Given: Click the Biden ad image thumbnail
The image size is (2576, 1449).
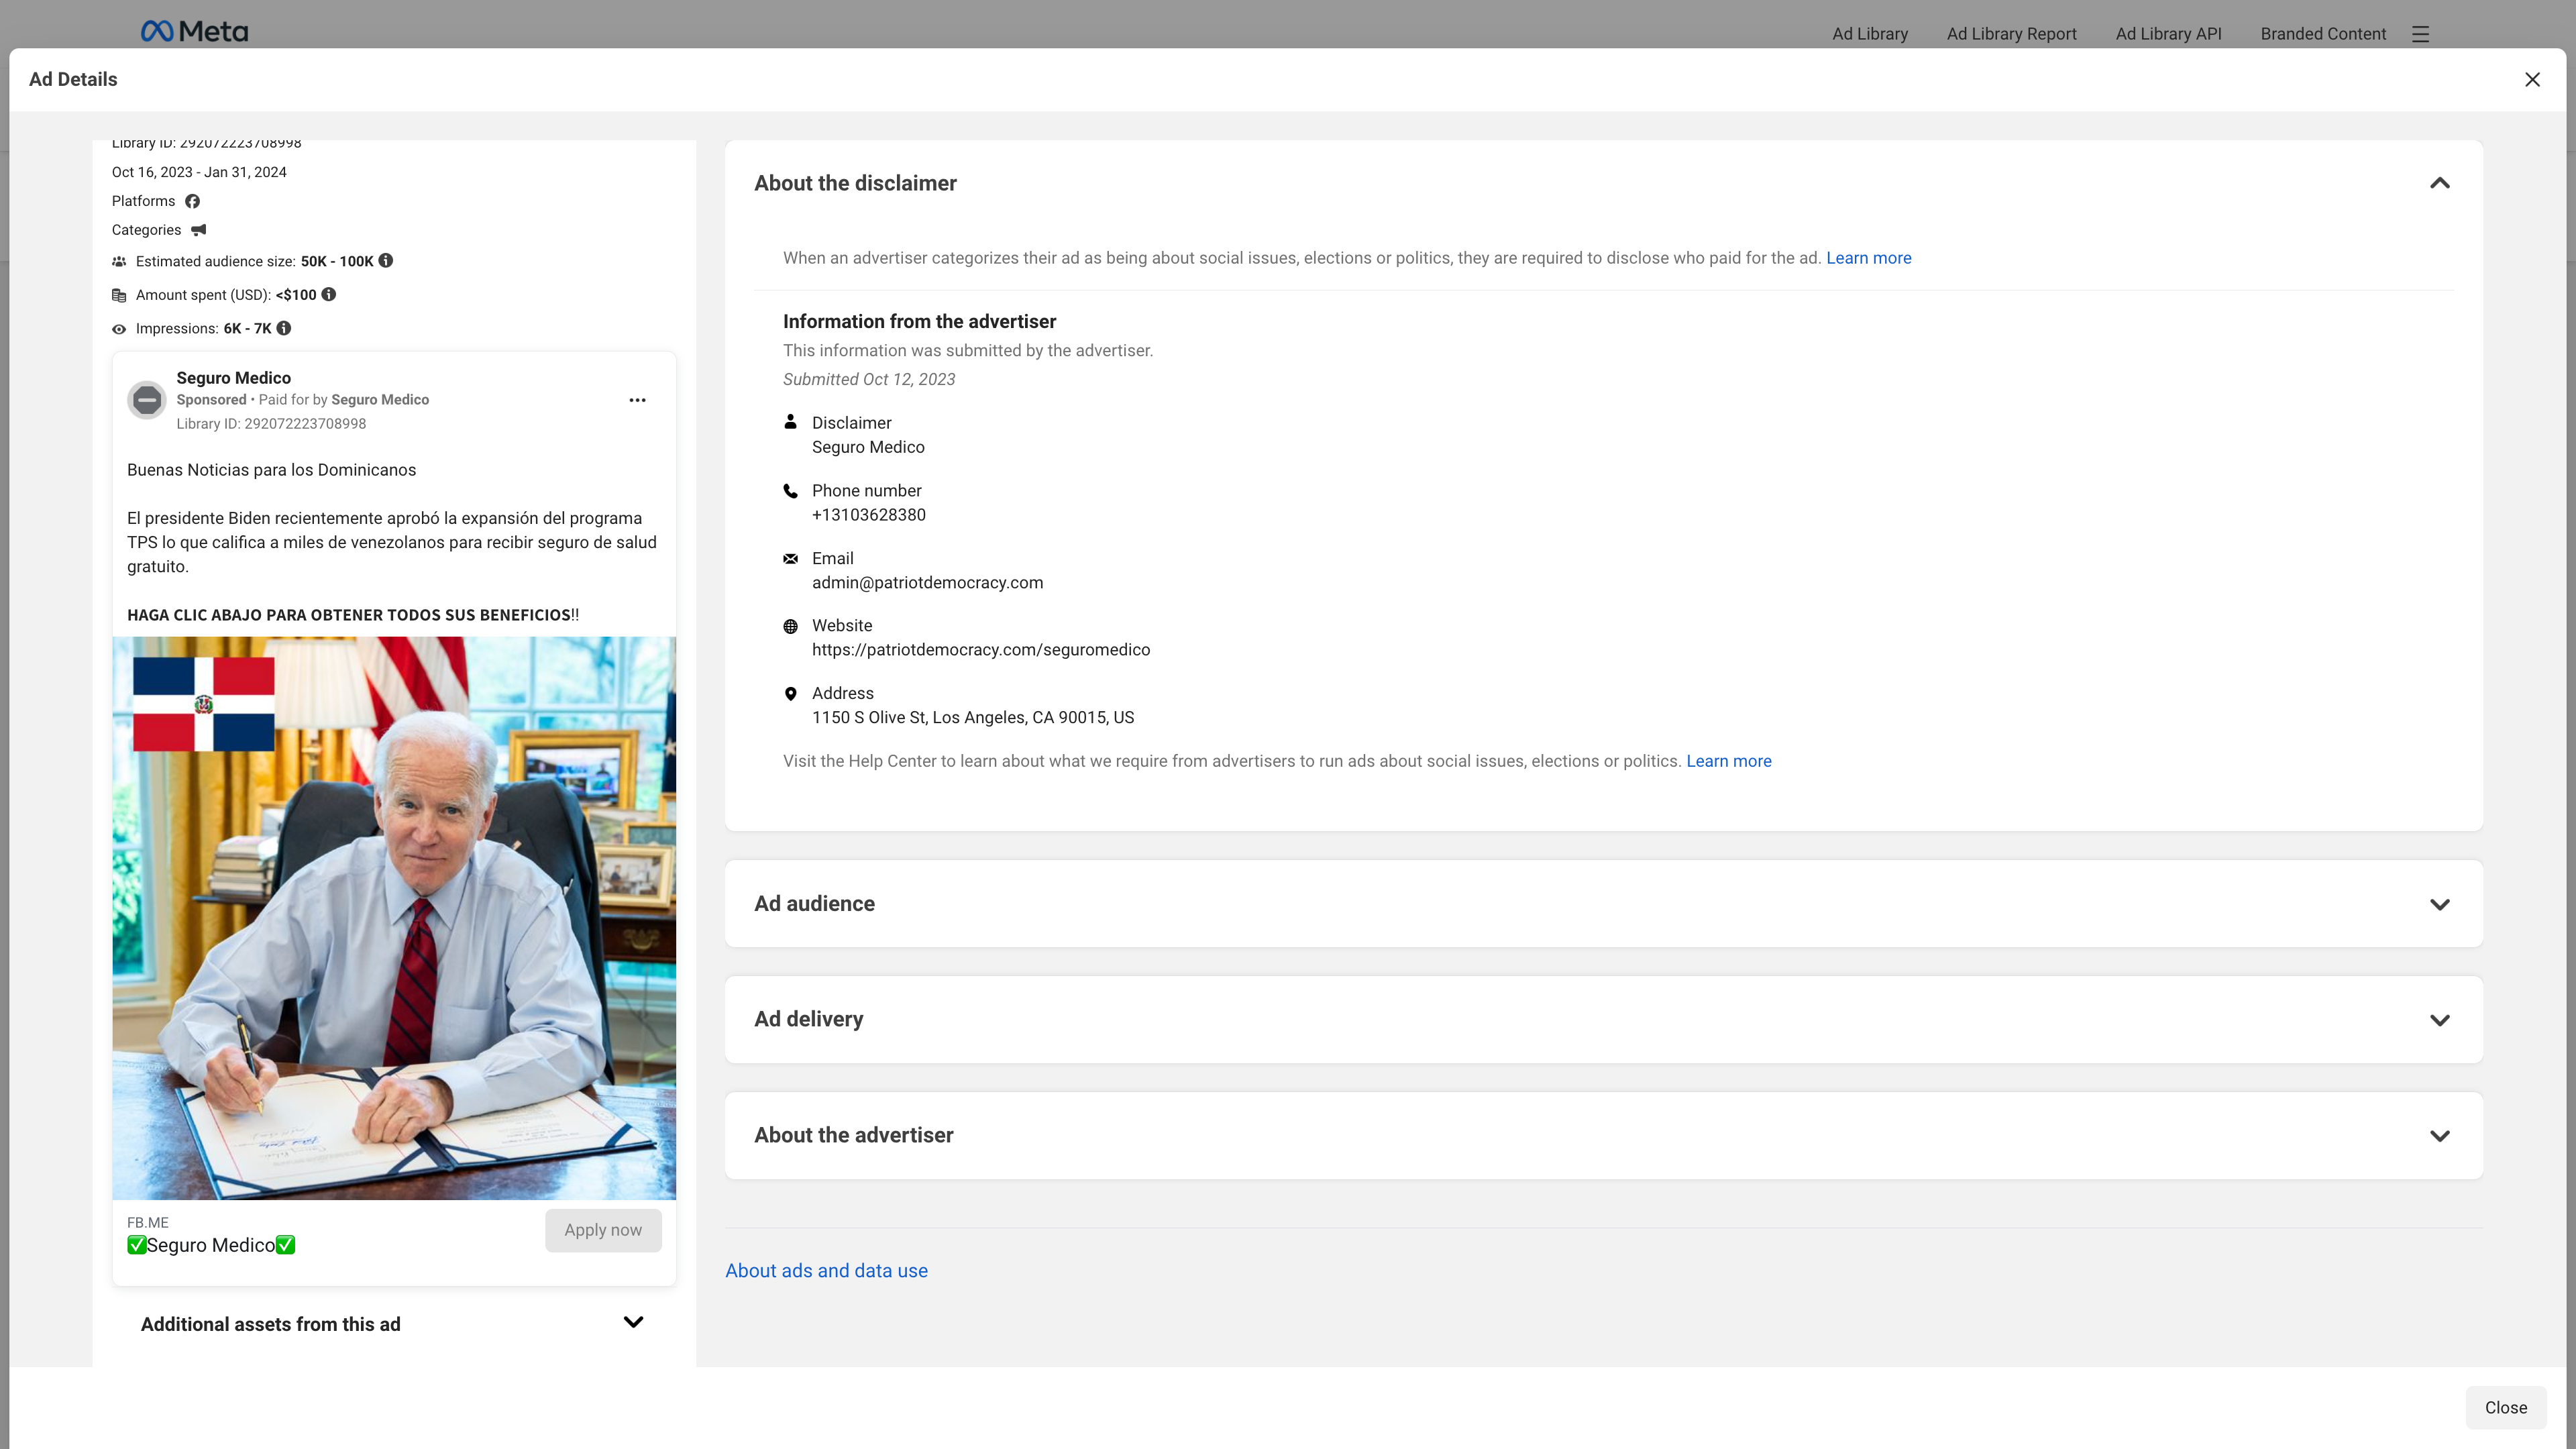Looking at the screenshot, I should tap(394, 918).
